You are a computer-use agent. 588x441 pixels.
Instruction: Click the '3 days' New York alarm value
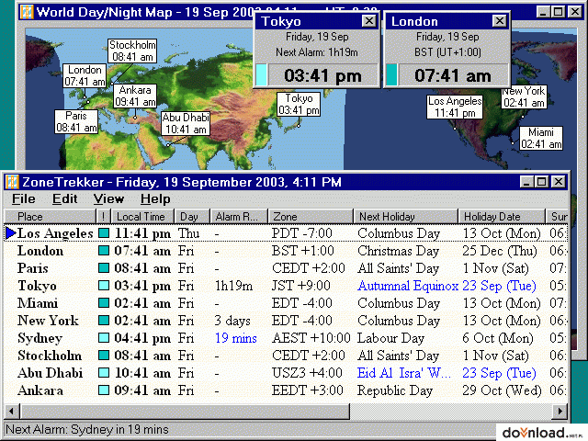(232, 321)
